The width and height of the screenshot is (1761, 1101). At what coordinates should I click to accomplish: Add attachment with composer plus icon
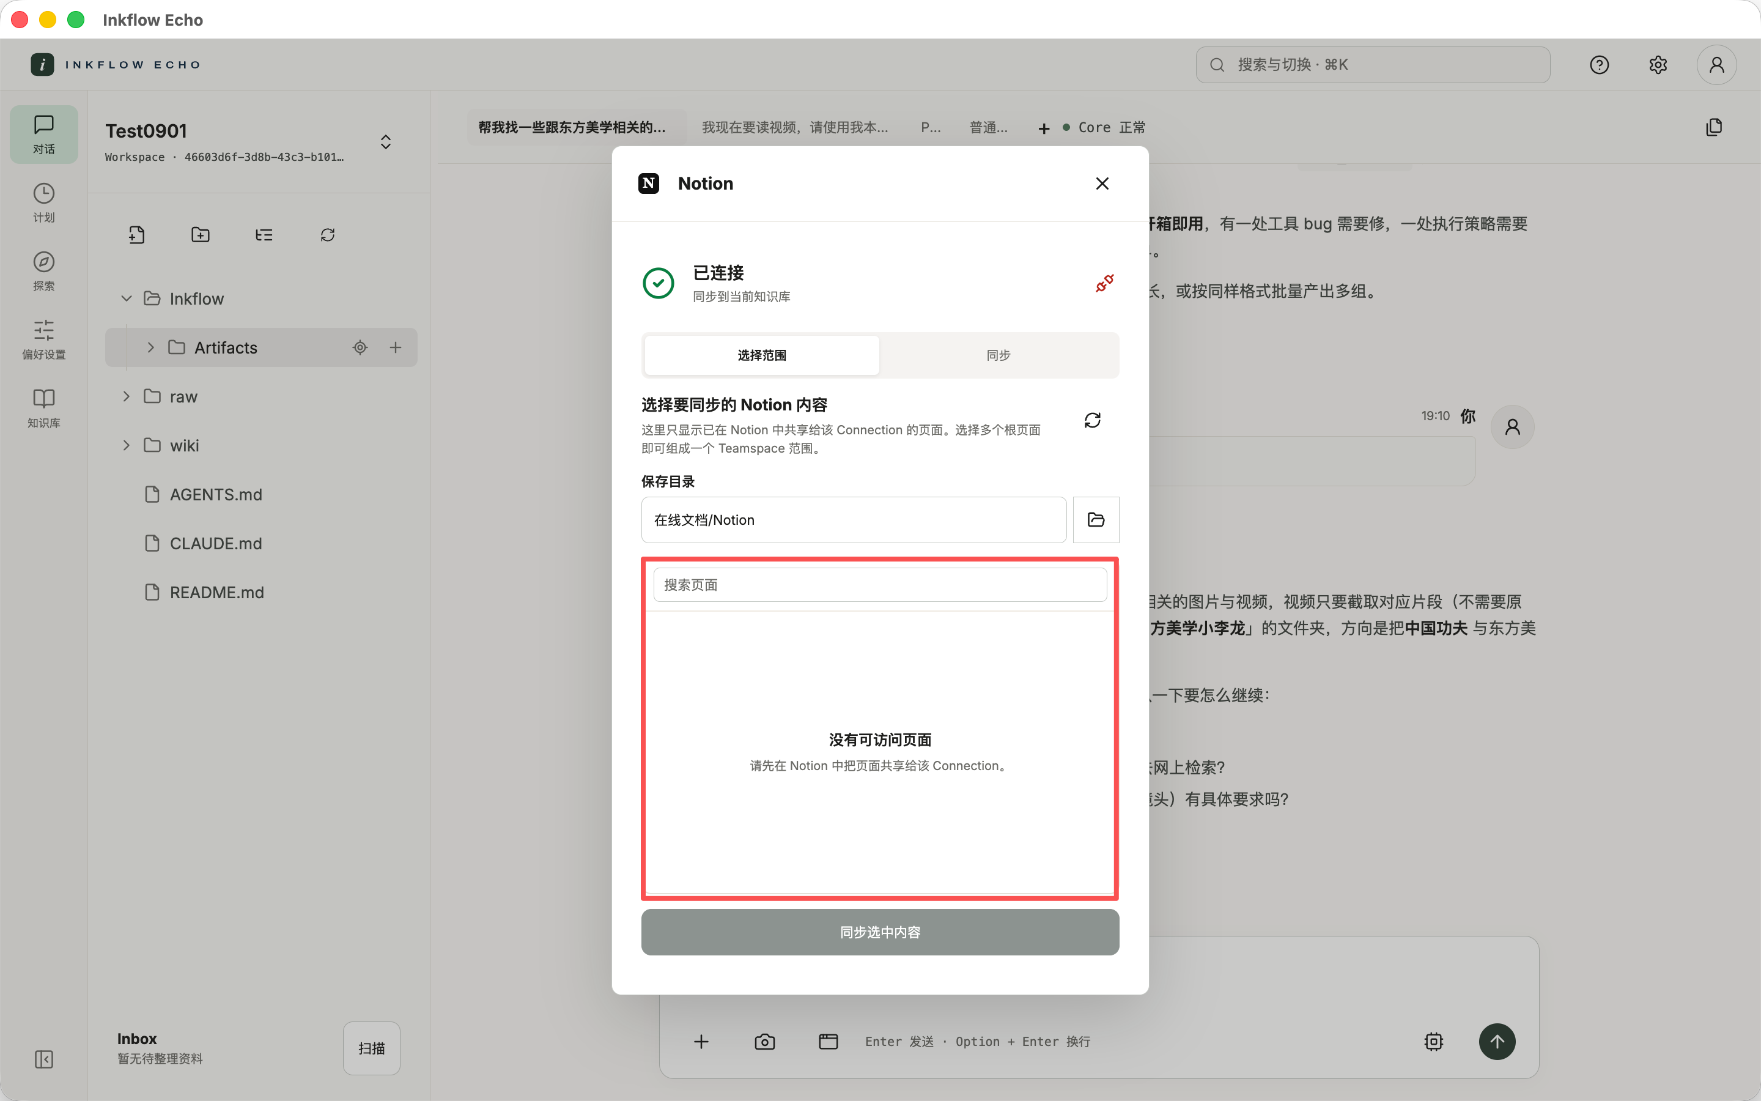(x=701, y=1041)
